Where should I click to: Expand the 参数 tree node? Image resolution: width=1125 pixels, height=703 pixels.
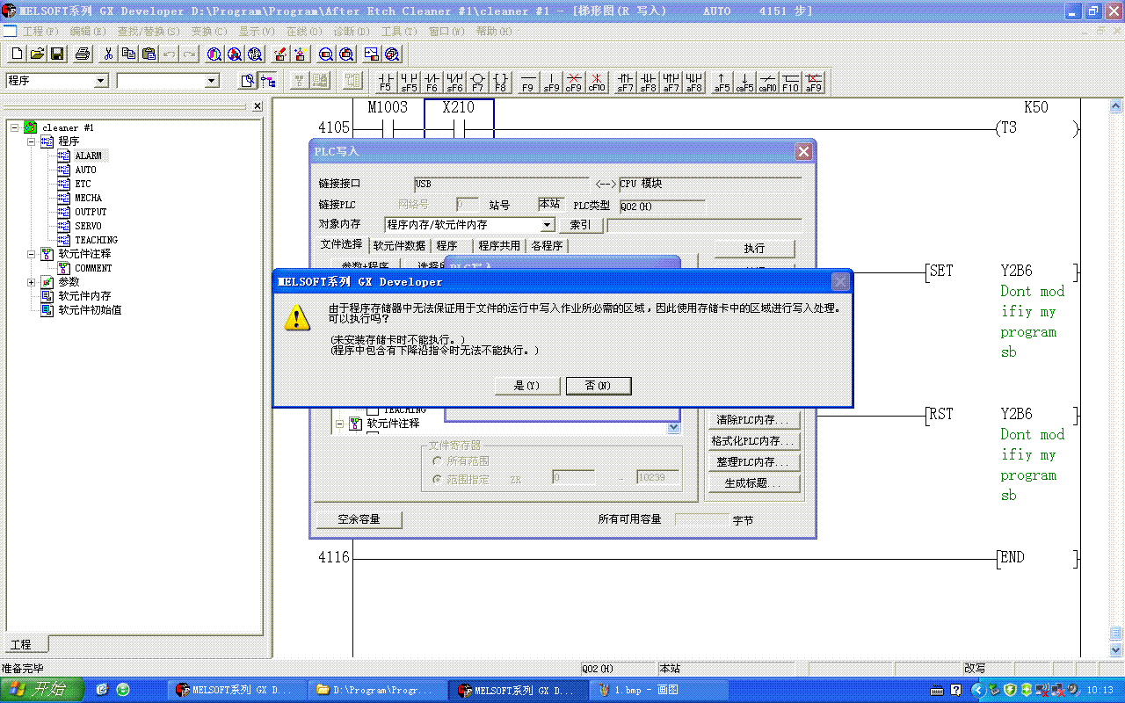tap(32, 282)
